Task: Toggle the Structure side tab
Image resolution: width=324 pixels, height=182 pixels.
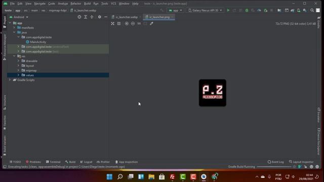Action: coord(5,102)
